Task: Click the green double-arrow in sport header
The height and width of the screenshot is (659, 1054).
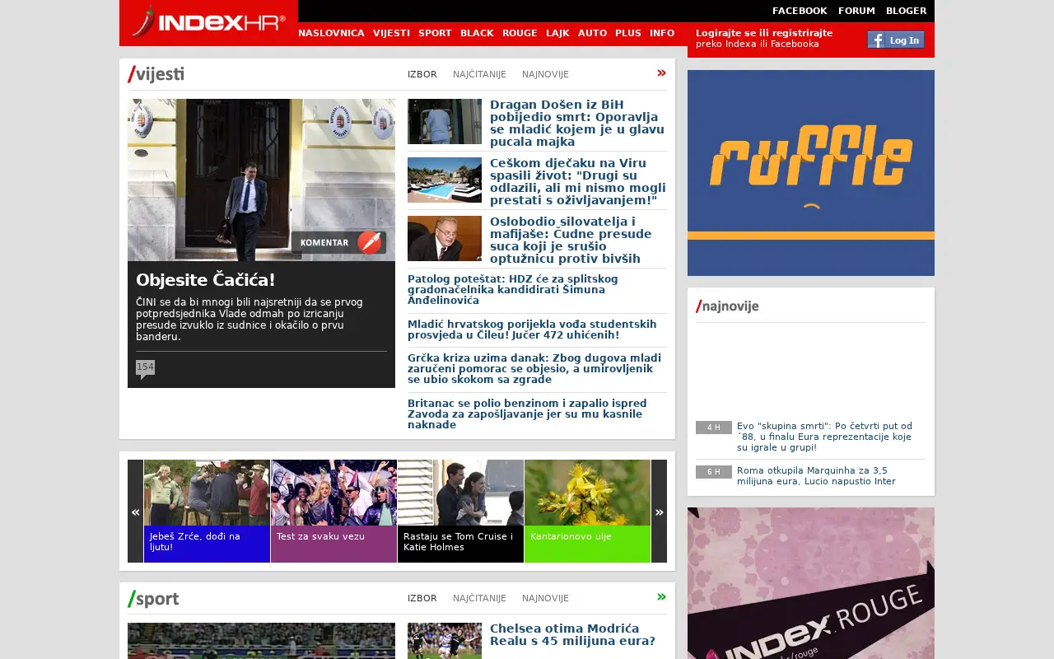Action: pos(661,597)
